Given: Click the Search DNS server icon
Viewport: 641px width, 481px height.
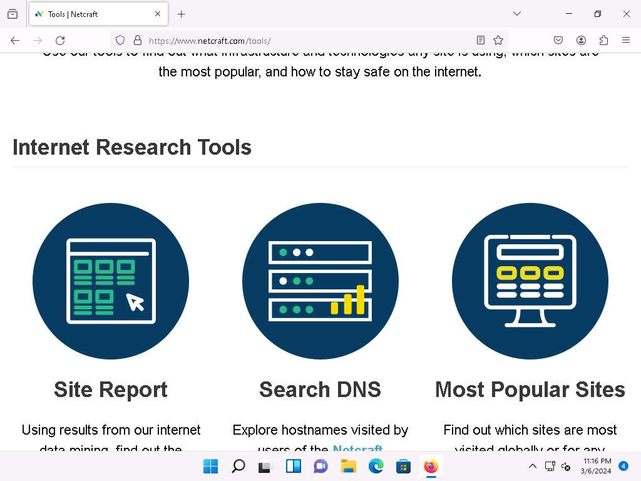Looking at the screenshot, I should click(320, 281).
